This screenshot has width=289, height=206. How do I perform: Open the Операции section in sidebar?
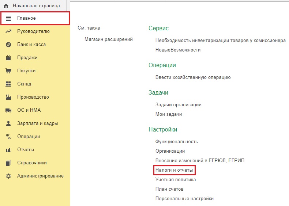tap(29, 136)
